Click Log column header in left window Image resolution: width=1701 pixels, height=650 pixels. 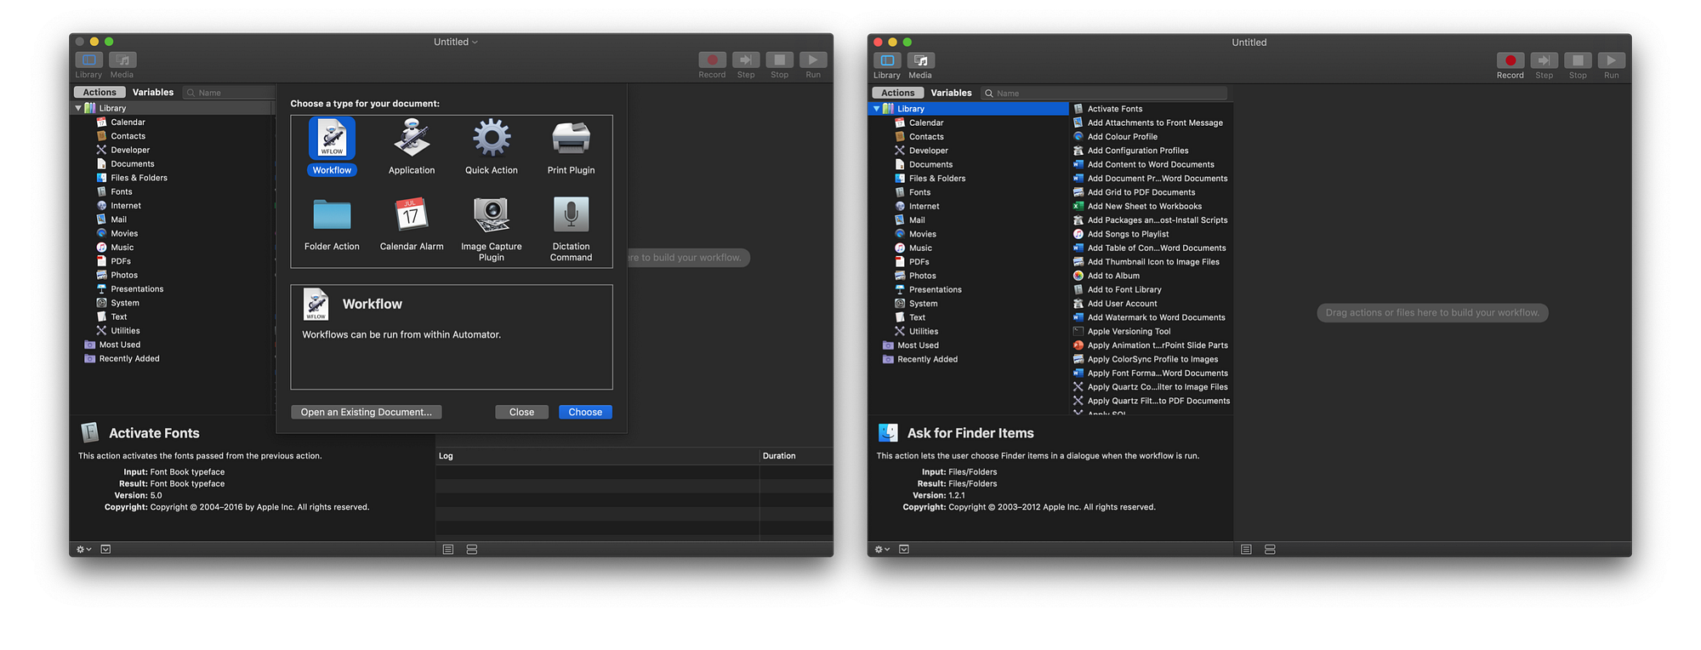click(597, 456)
